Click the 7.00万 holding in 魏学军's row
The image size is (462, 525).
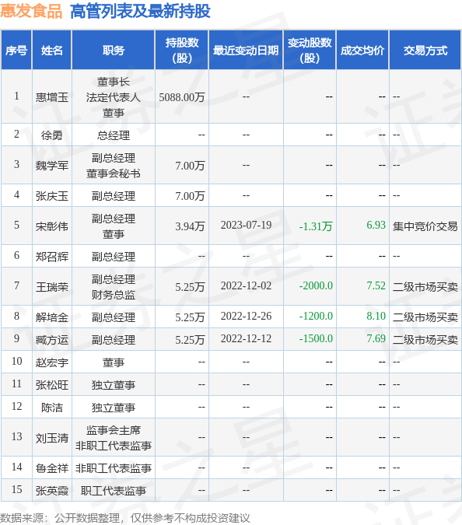pyautogui.click(x=190, y=166)
